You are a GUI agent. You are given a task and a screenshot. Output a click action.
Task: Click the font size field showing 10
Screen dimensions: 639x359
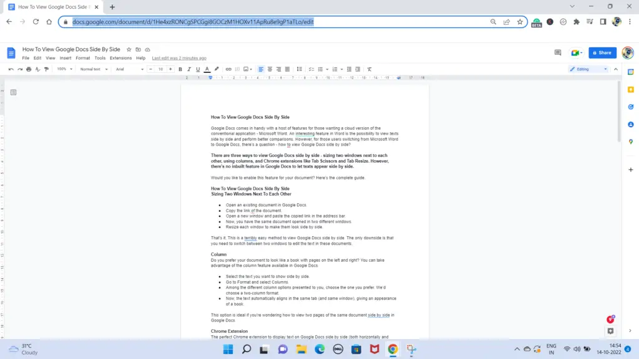pyautogui.click(x=160, y=69)
